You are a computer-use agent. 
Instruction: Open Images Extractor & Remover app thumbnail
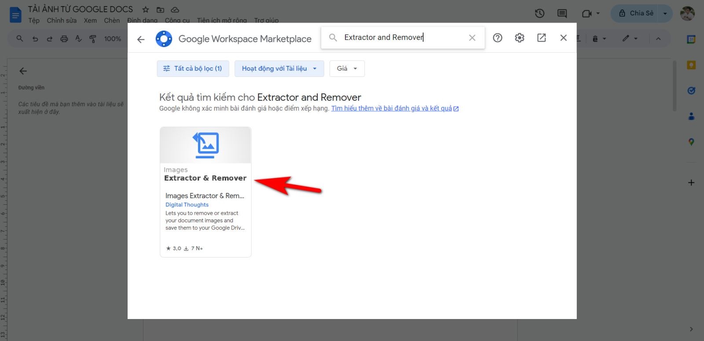205,145
